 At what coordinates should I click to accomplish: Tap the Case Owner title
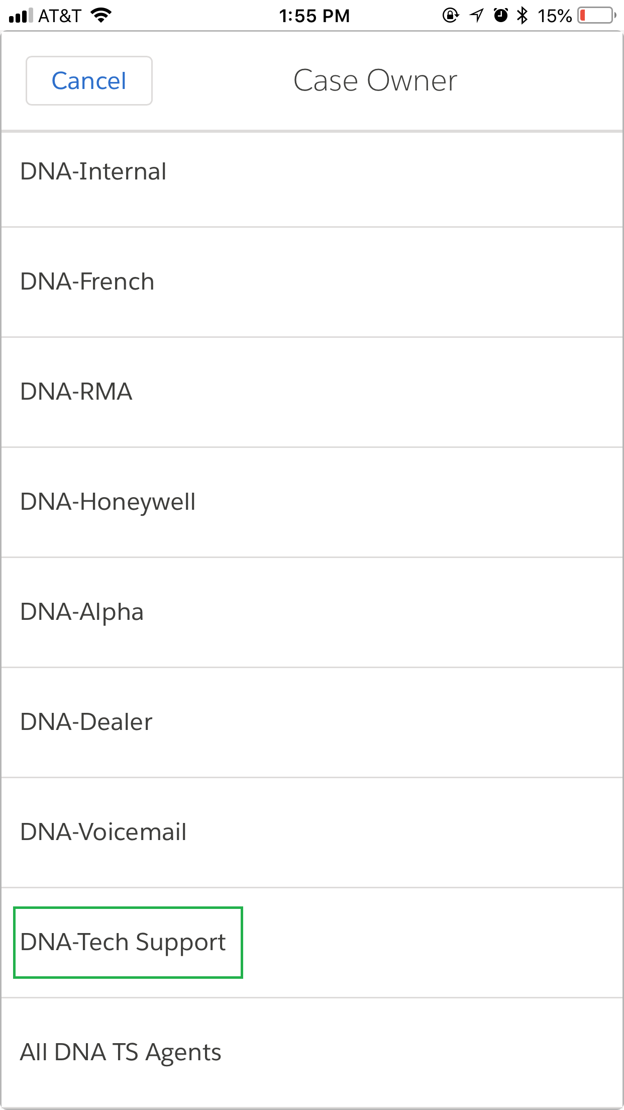(x=375, y=81)
